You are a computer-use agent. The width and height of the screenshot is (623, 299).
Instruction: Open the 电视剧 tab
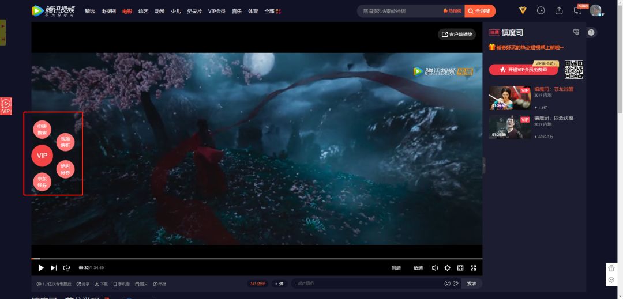click(108, 11)
